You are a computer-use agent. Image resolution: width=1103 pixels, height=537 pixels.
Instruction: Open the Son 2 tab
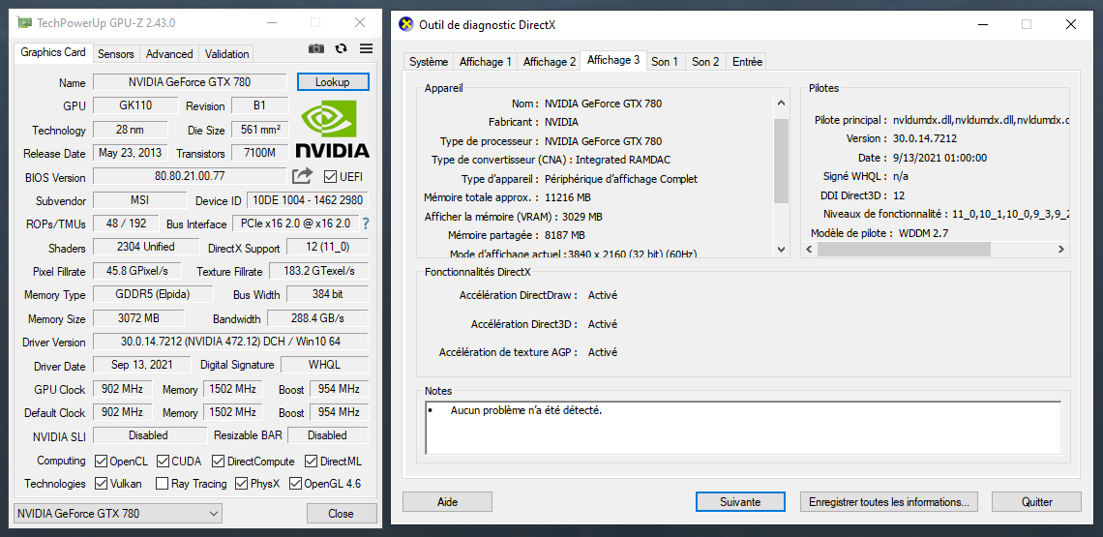click(705, 61)
